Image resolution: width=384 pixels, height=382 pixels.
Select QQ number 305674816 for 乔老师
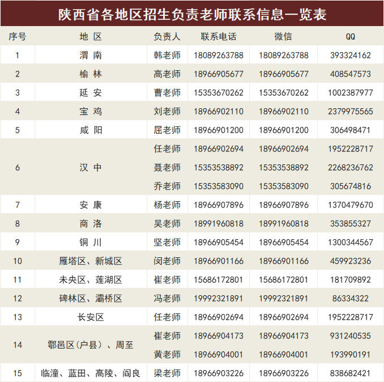[x=351, y=186]
